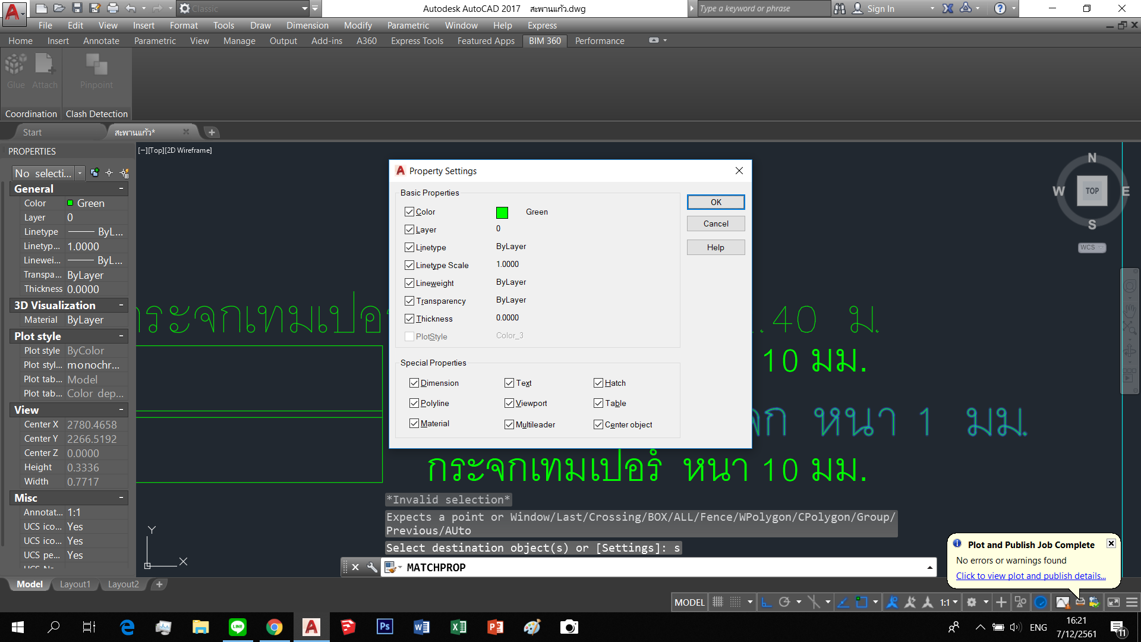
Task: Open the Dimension menu in menu bar
Action: coord(307,25)
